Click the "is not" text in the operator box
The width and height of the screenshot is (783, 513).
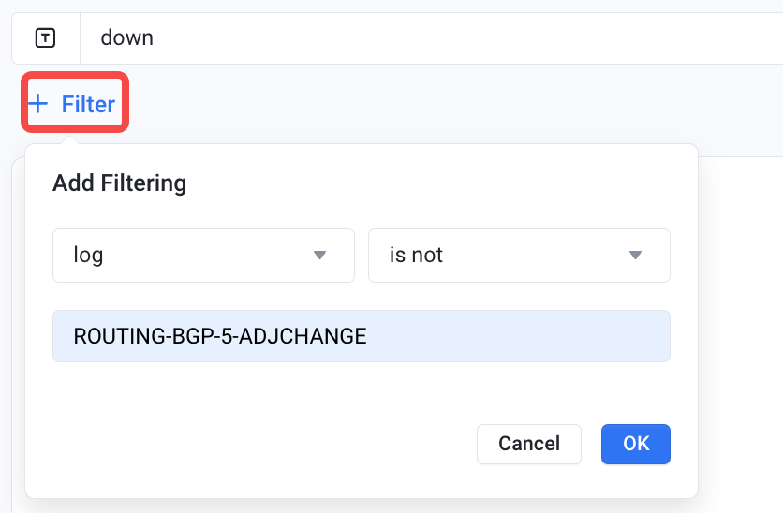(x=416, y=255)
